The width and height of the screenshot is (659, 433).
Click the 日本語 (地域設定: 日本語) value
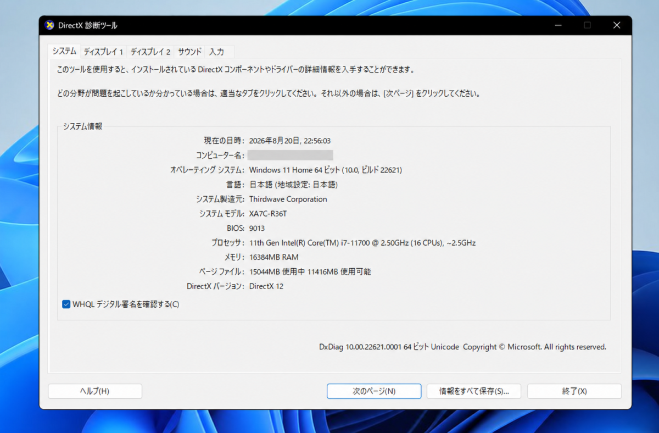[293, 185]
